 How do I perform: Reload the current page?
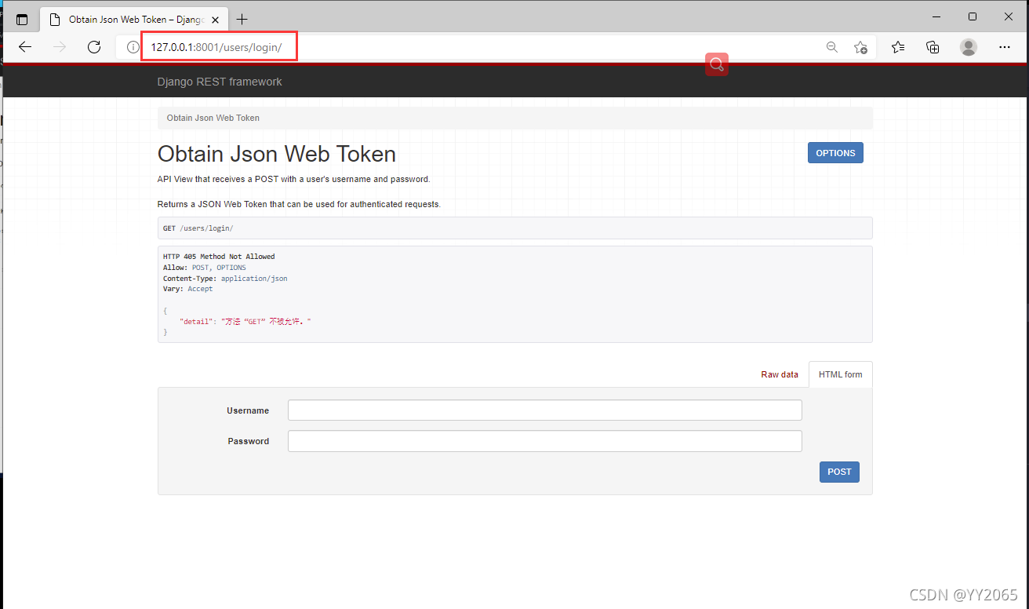point(94,47)
